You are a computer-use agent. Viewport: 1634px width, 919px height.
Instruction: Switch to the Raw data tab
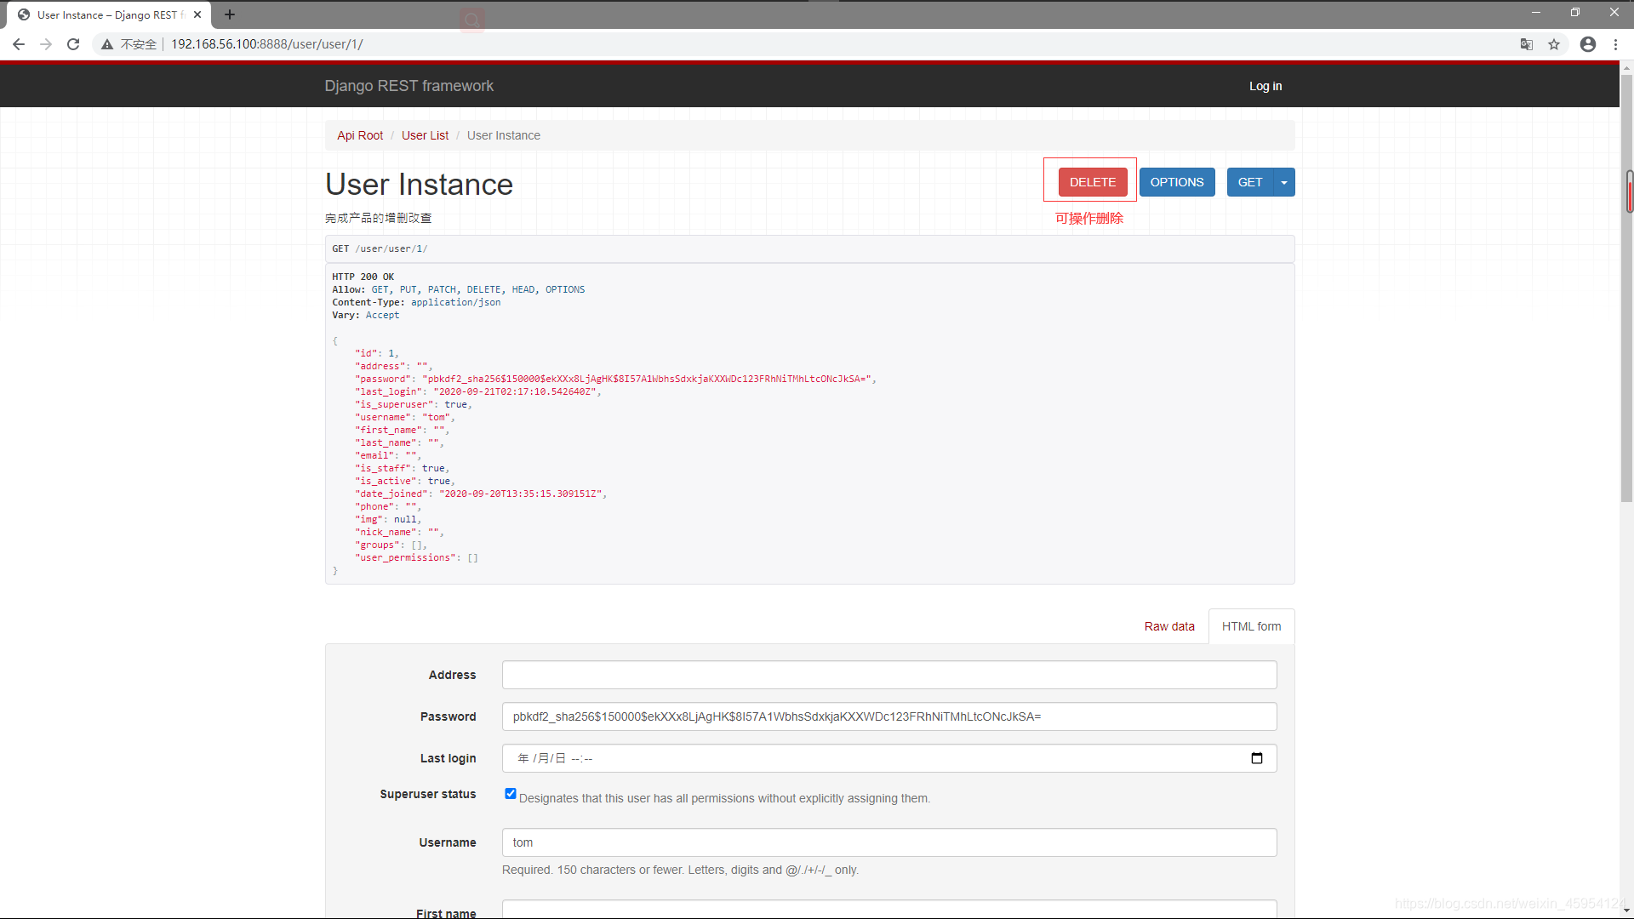click(1169, 626)
